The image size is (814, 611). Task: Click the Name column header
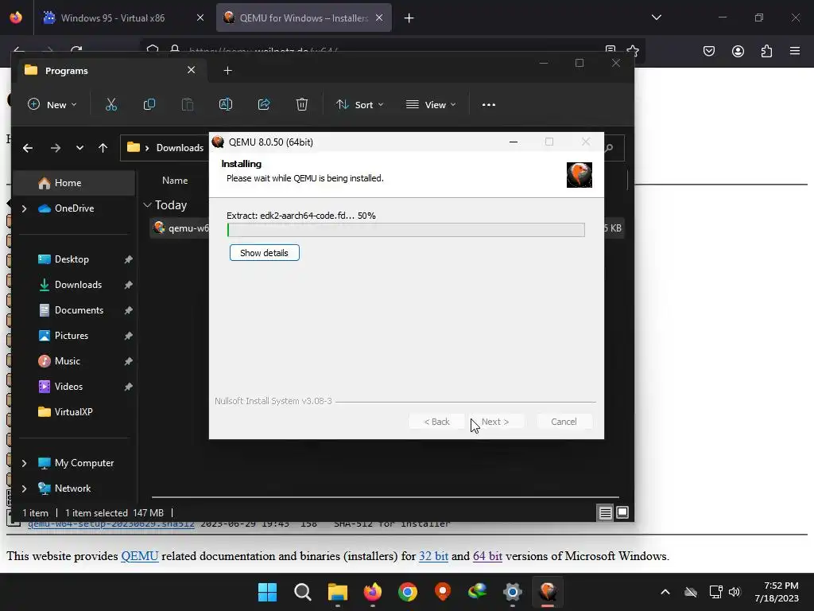(x=175, y=181)
